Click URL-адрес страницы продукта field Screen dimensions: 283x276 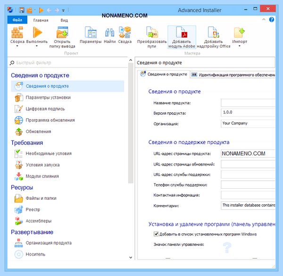coord(248,154)
